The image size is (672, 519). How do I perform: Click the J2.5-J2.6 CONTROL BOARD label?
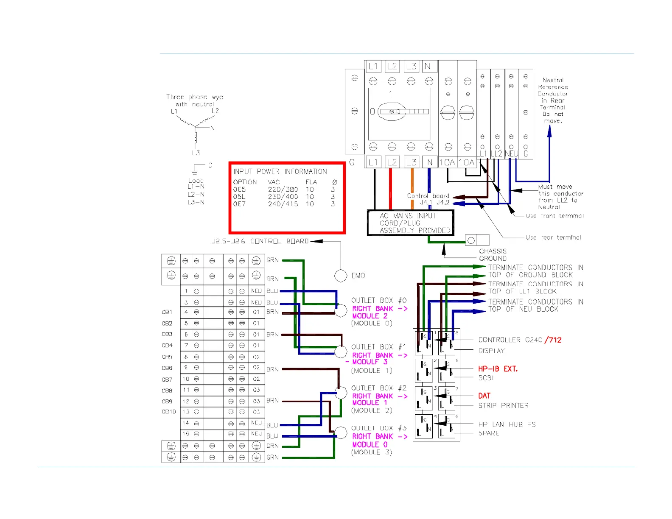(260, 241)
